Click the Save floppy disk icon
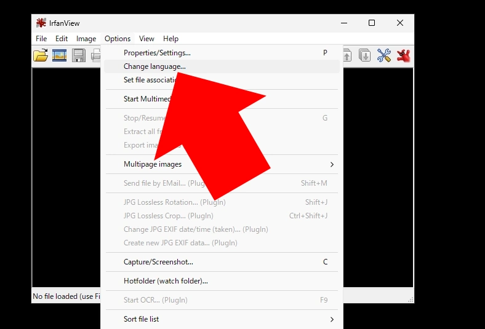 point(79,55)
